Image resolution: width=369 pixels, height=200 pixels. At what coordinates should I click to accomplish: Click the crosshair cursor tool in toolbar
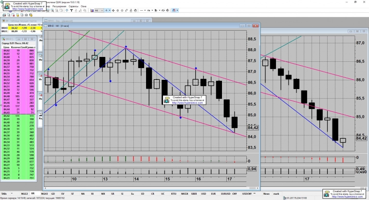click(x=106, y=10)
